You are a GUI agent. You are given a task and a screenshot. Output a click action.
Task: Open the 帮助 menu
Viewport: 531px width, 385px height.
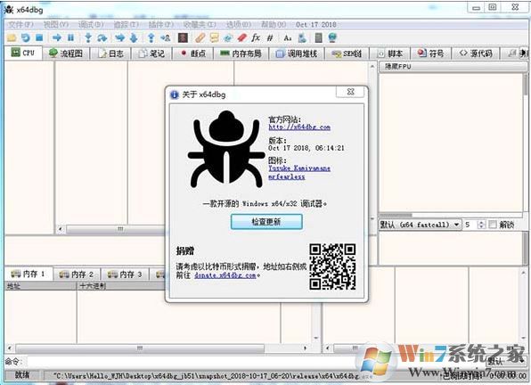pos(274,24)
